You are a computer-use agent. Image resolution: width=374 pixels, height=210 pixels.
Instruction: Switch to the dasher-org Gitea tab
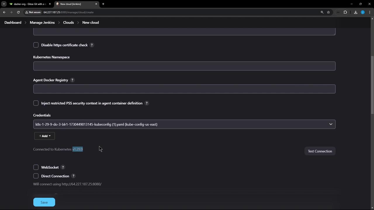pyautogui.click(x=30, y=4)
